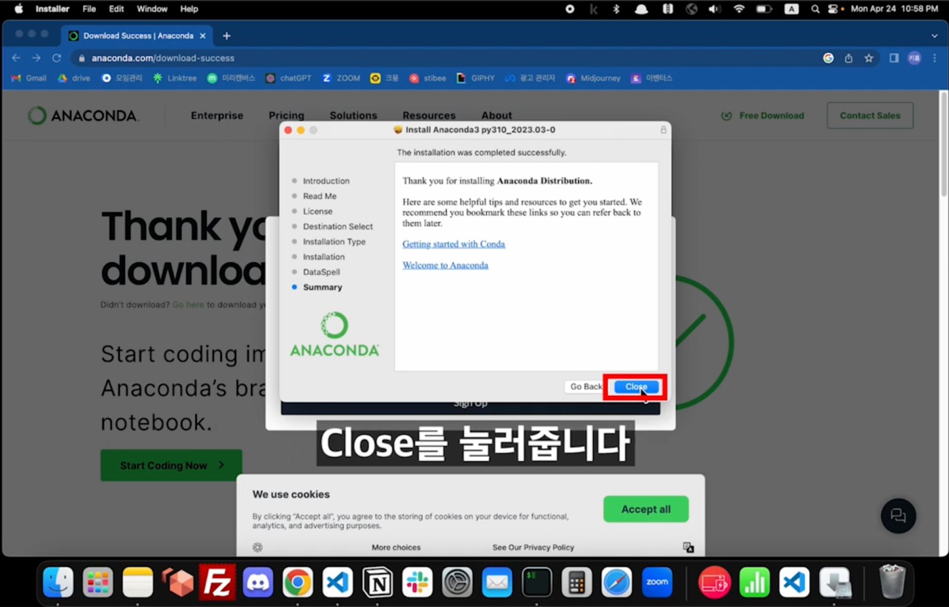
Task: Open the Resources menu on Anaconda site
Action: point(429,115)
